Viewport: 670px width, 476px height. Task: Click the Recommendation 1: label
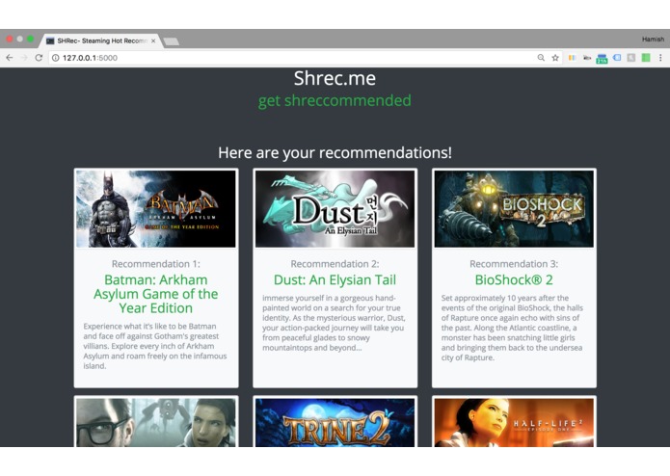(156, 264)
